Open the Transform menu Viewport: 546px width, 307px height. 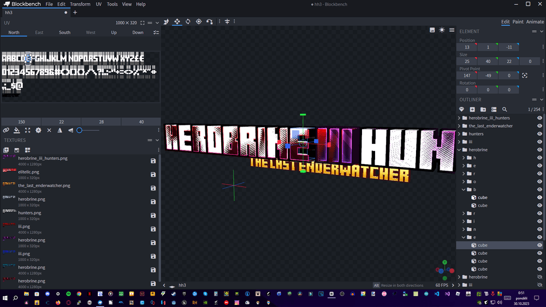pos(80,4)
